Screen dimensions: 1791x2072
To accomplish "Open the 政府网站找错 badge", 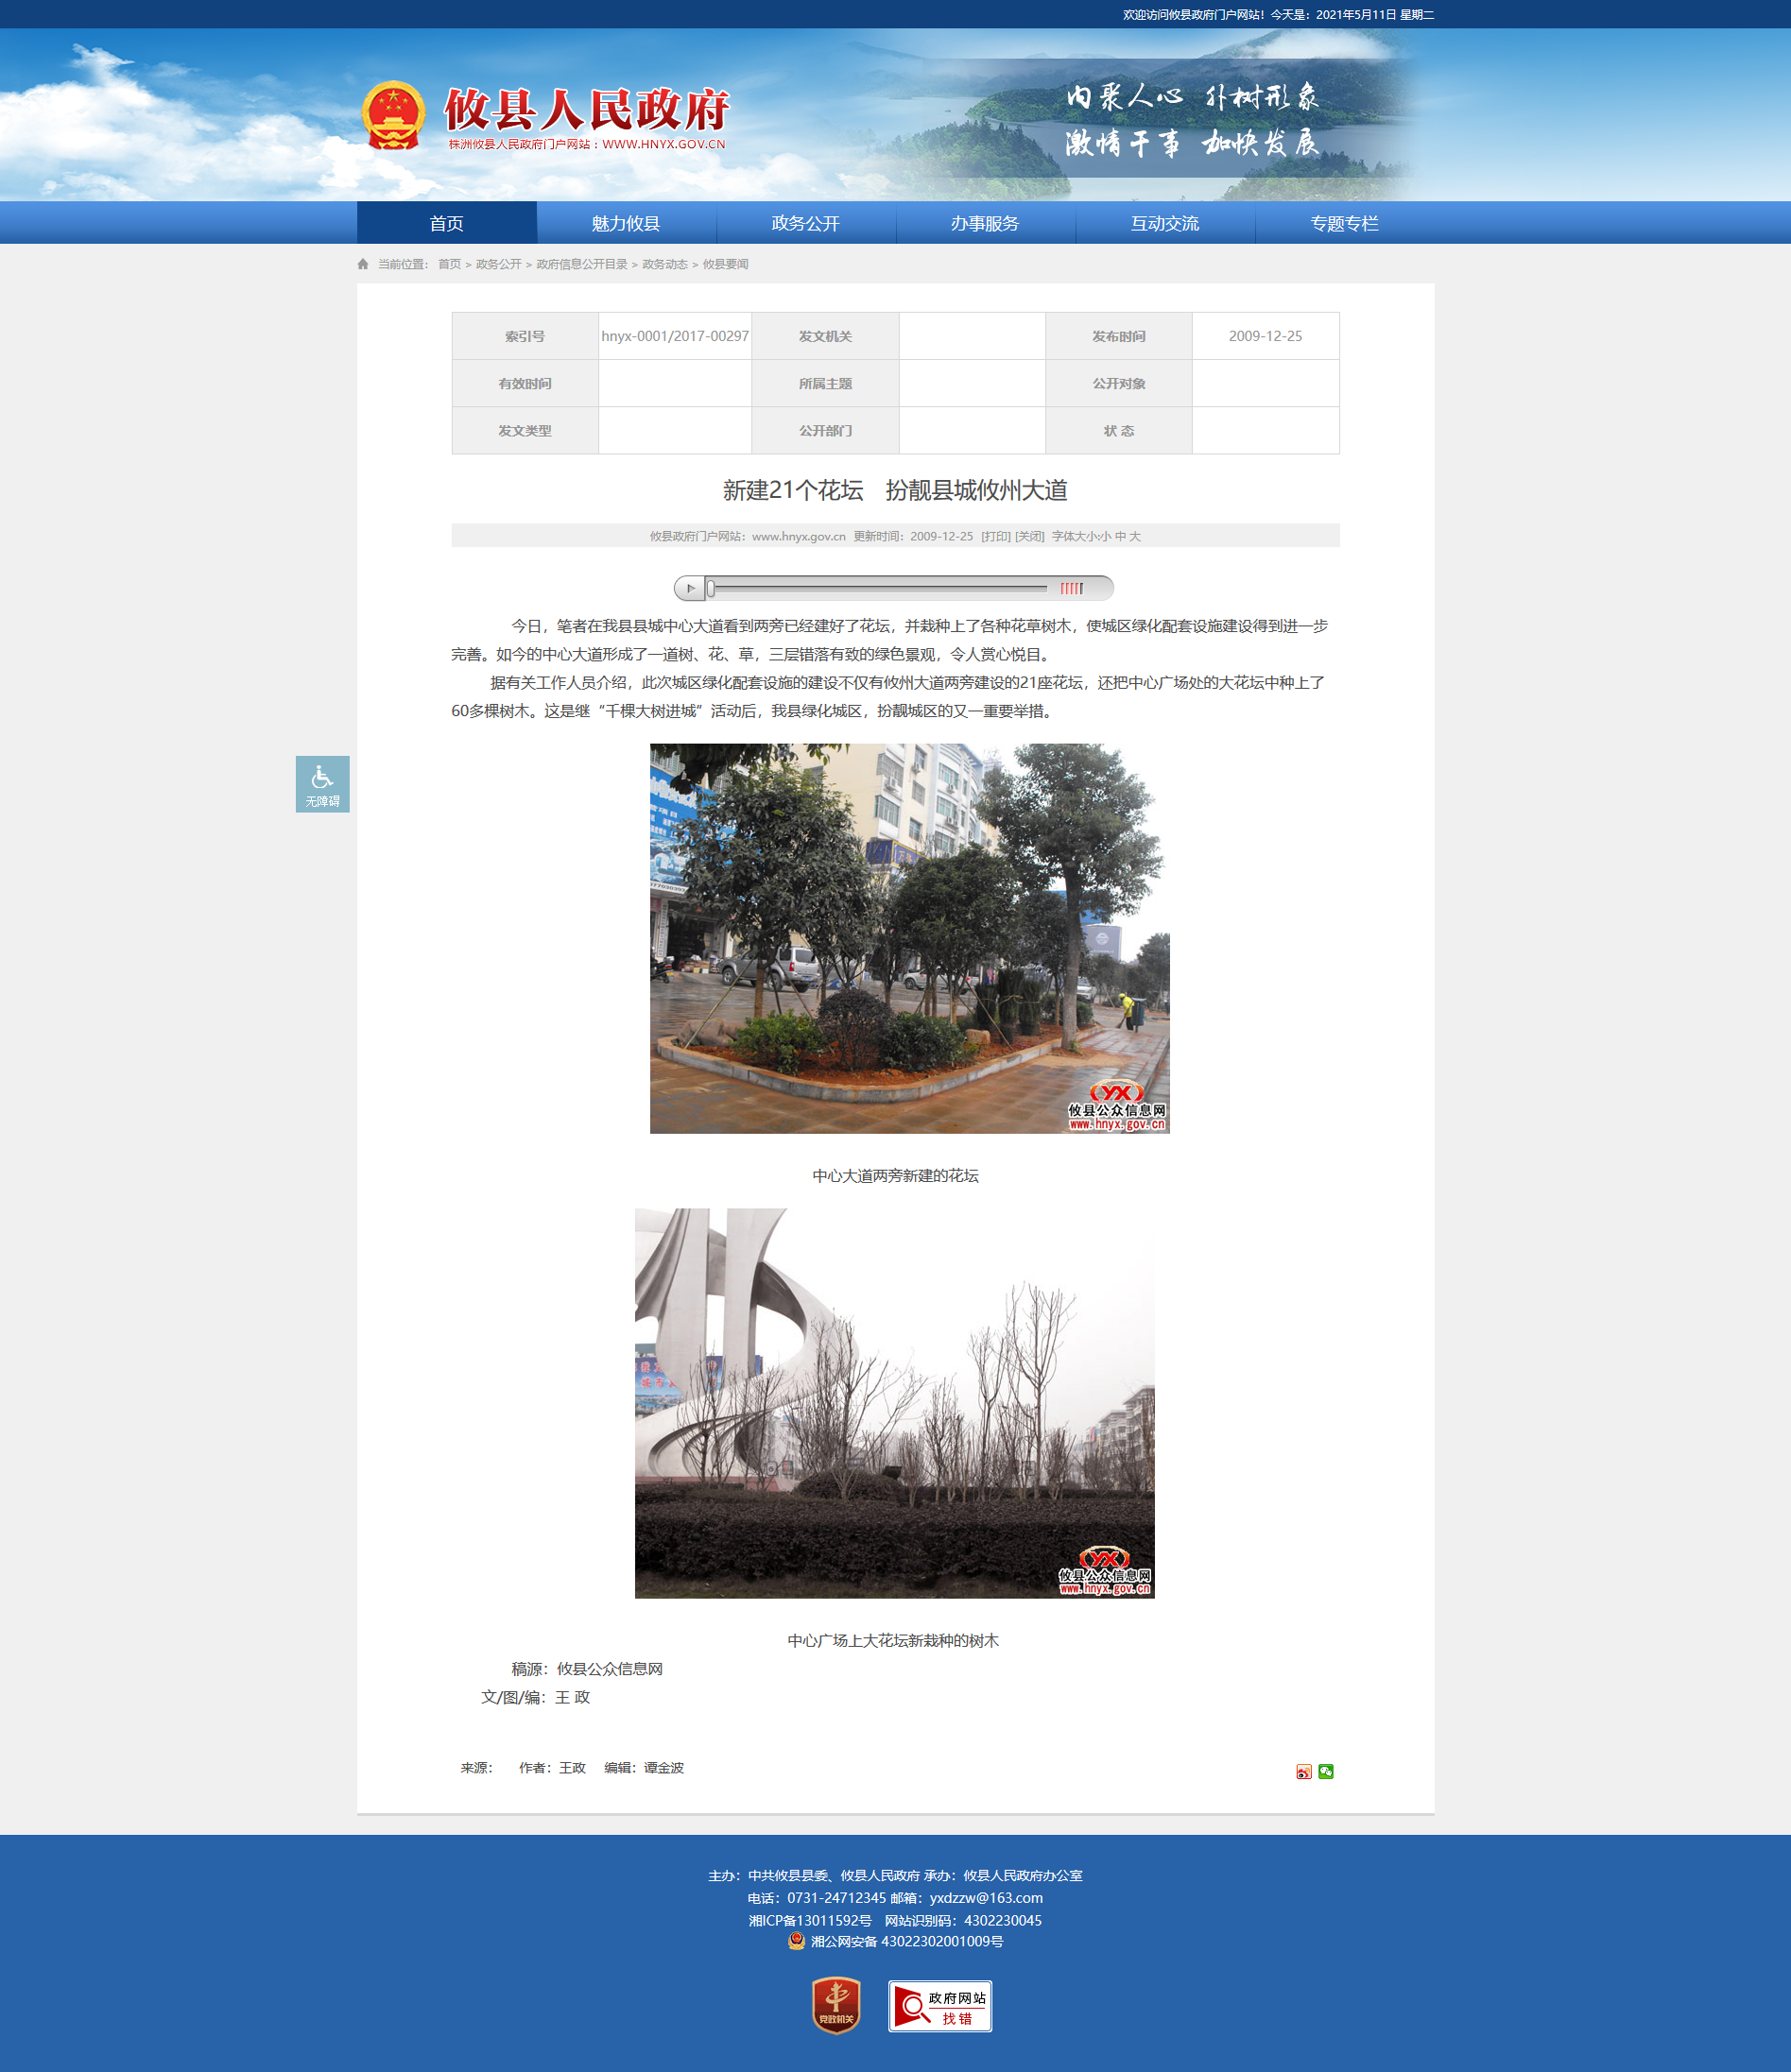I will tap(939, 2006).
